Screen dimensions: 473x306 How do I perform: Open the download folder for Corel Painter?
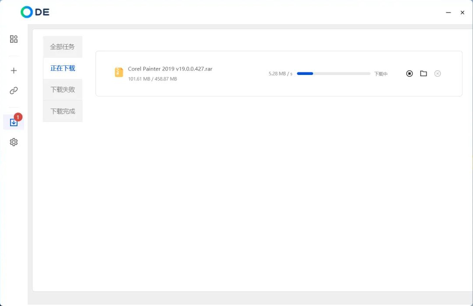pos(423,73)
